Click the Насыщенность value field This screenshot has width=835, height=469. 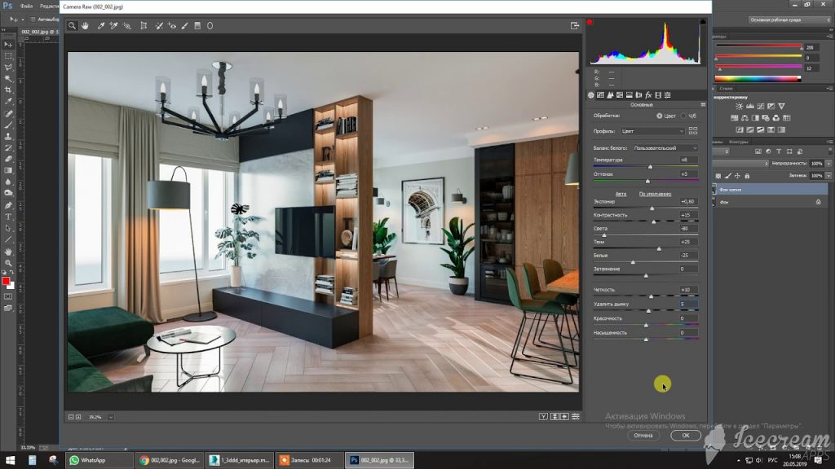click(688, 333)
